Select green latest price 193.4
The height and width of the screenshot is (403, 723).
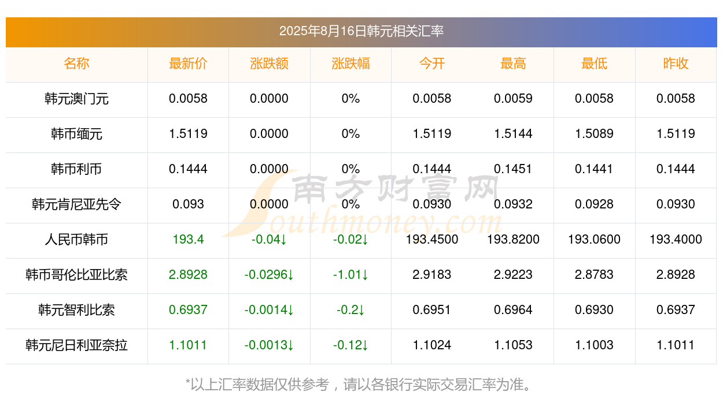(x=188, y=240)
